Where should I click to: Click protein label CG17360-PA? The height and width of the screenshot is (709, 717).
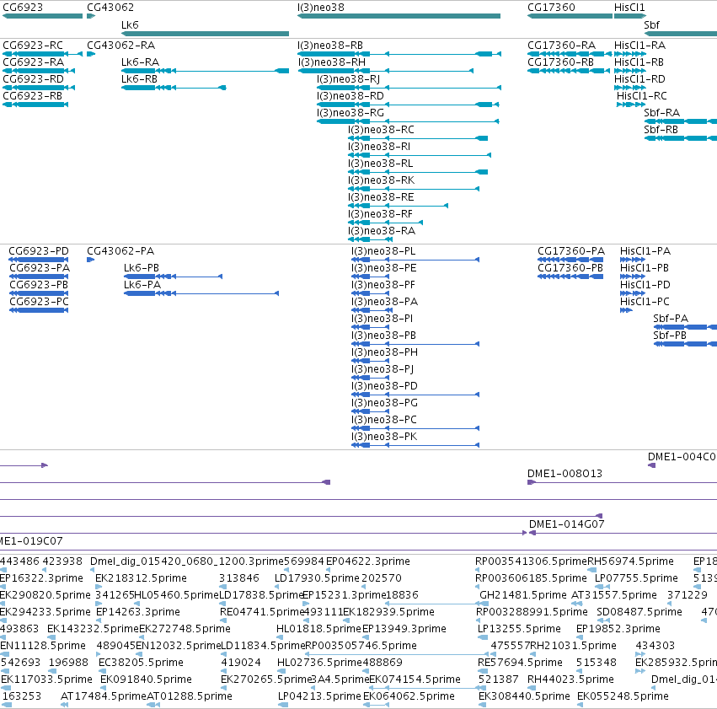tap(571, 251)
